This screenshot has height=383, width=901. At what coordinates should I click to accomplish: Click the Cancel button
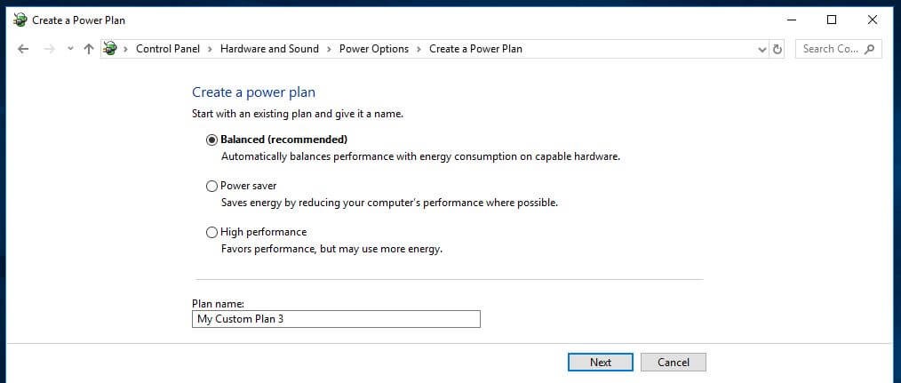point(674,363)
